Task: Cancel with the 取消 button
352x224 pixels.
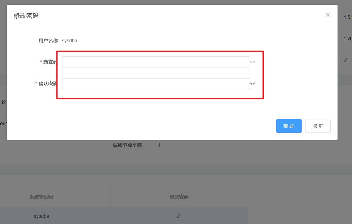Action: [x=318, y=126]
